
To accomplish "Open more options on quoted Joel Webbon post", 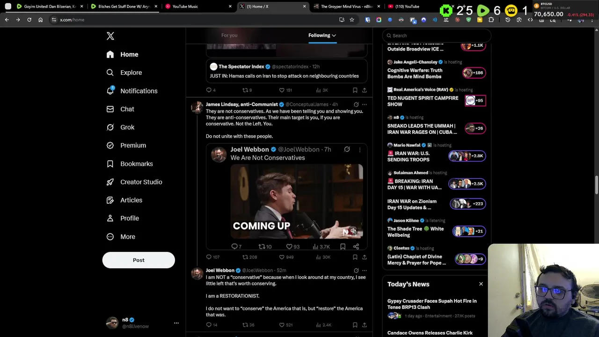I will click(x=359, y=150).
